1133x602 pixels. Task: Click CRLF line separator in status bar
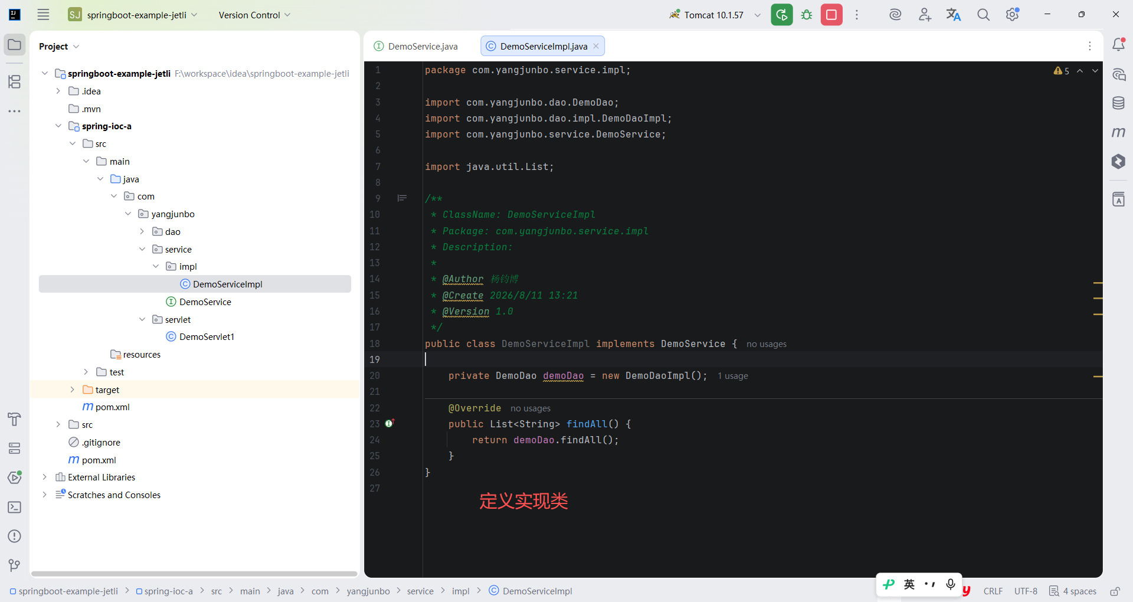pos(993,591)
